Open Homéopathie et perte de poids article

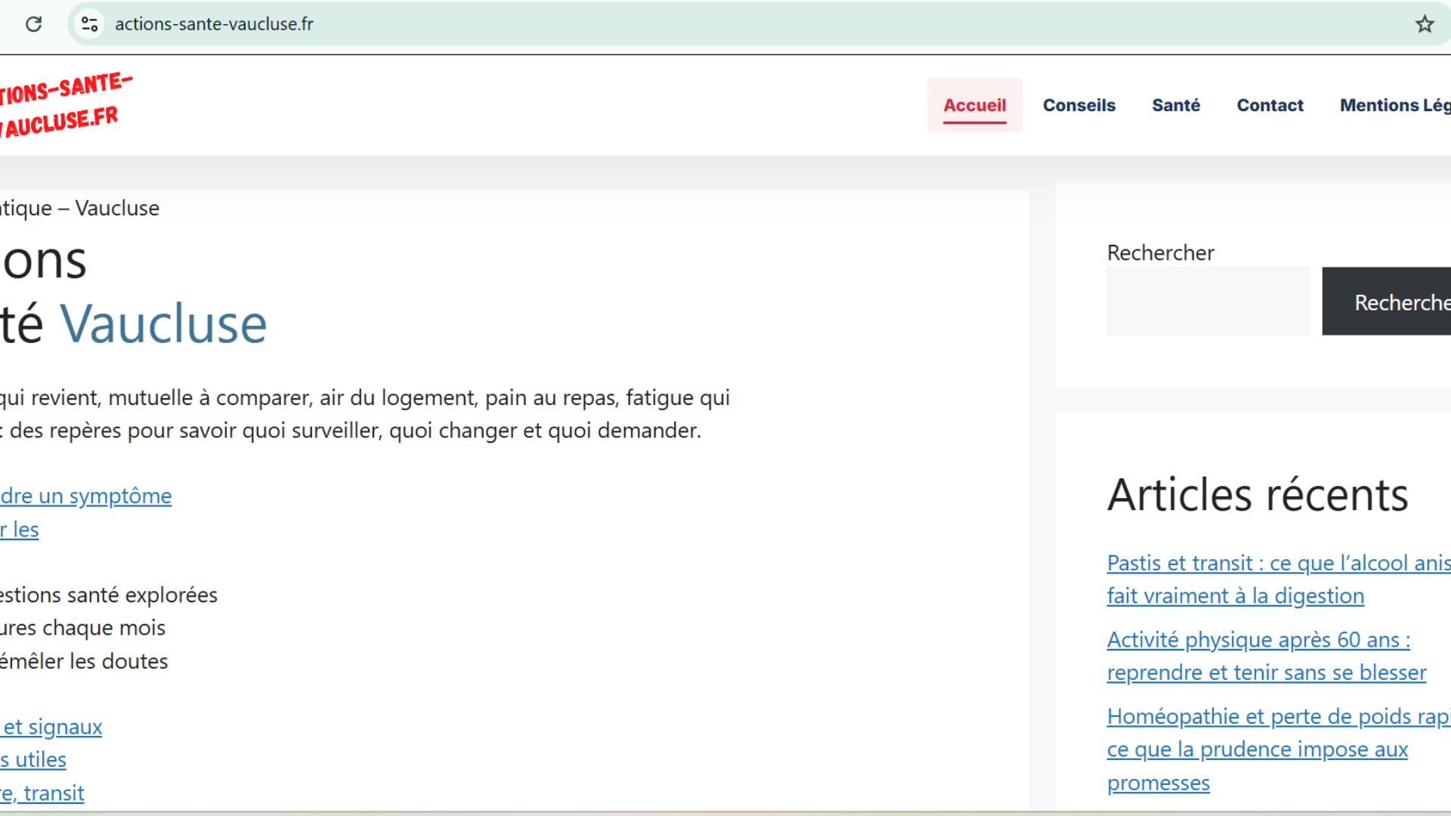point(1279,750)
